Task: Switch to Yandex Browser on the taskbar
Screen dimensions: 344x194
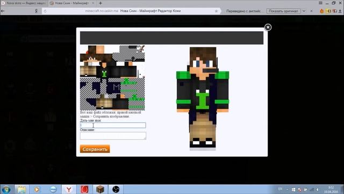Action: point(69,189)
